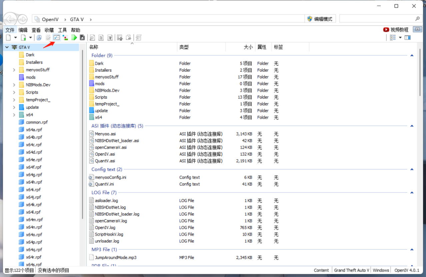Select common.rpf archive in the tree
426x277 pixels.
click(33, 122)
